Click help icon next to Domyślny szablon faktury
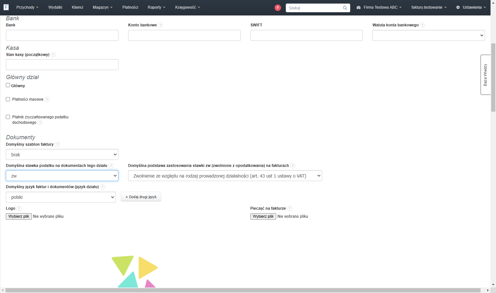 [57, 144]
